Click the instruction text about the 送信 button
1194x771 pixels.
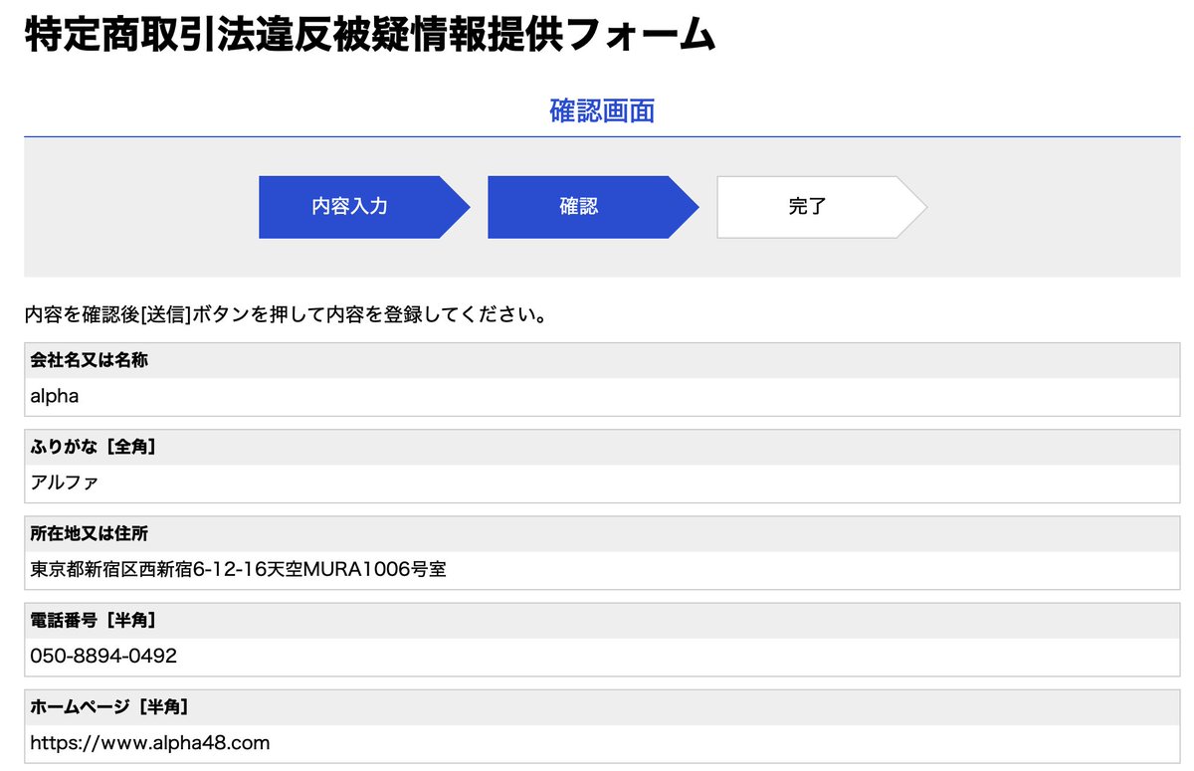(286, 315)
